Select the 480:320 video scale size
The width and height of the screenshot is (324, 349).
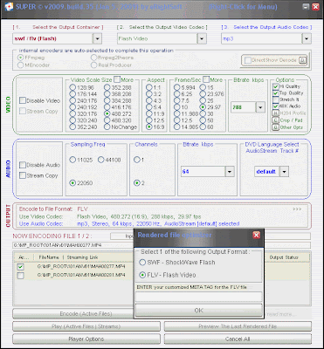(107, 120)
